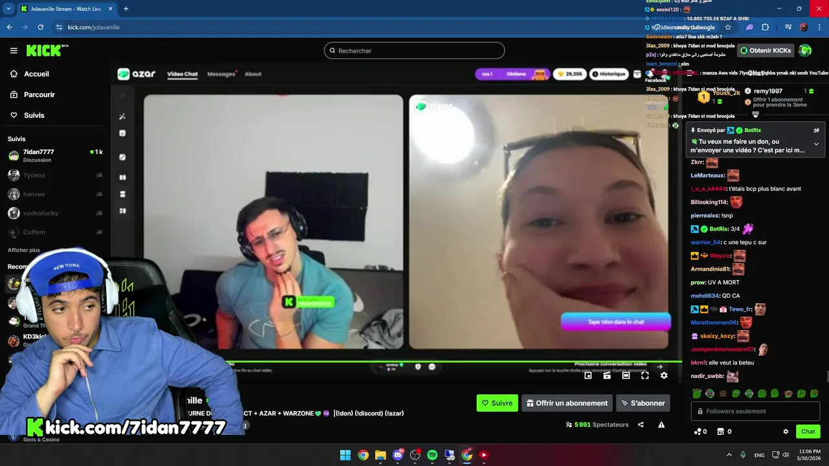Open chat settings gear

(x=786, y=432)
